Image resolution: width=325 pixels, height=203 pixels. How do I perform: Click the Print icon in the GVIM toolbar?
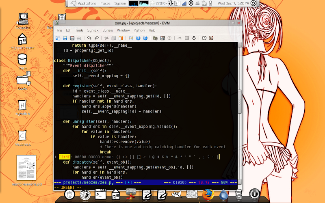pyautogui.click(x=79, y=38)
